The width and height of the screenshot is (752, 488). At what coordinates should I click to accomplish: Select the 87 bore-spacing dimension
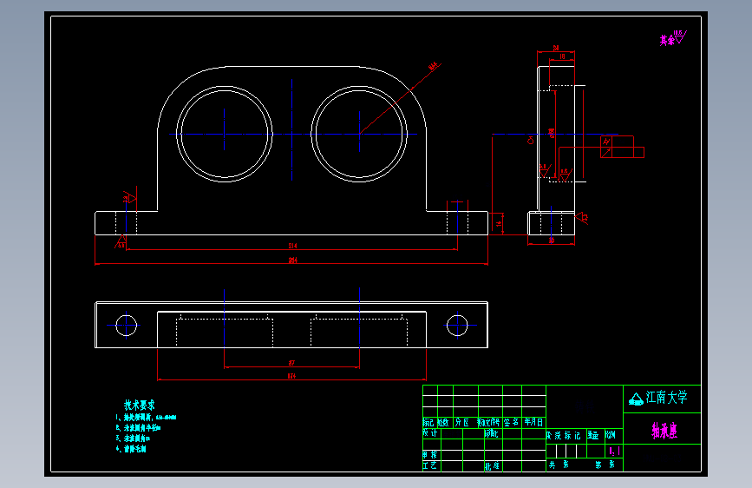click(291, 363)
